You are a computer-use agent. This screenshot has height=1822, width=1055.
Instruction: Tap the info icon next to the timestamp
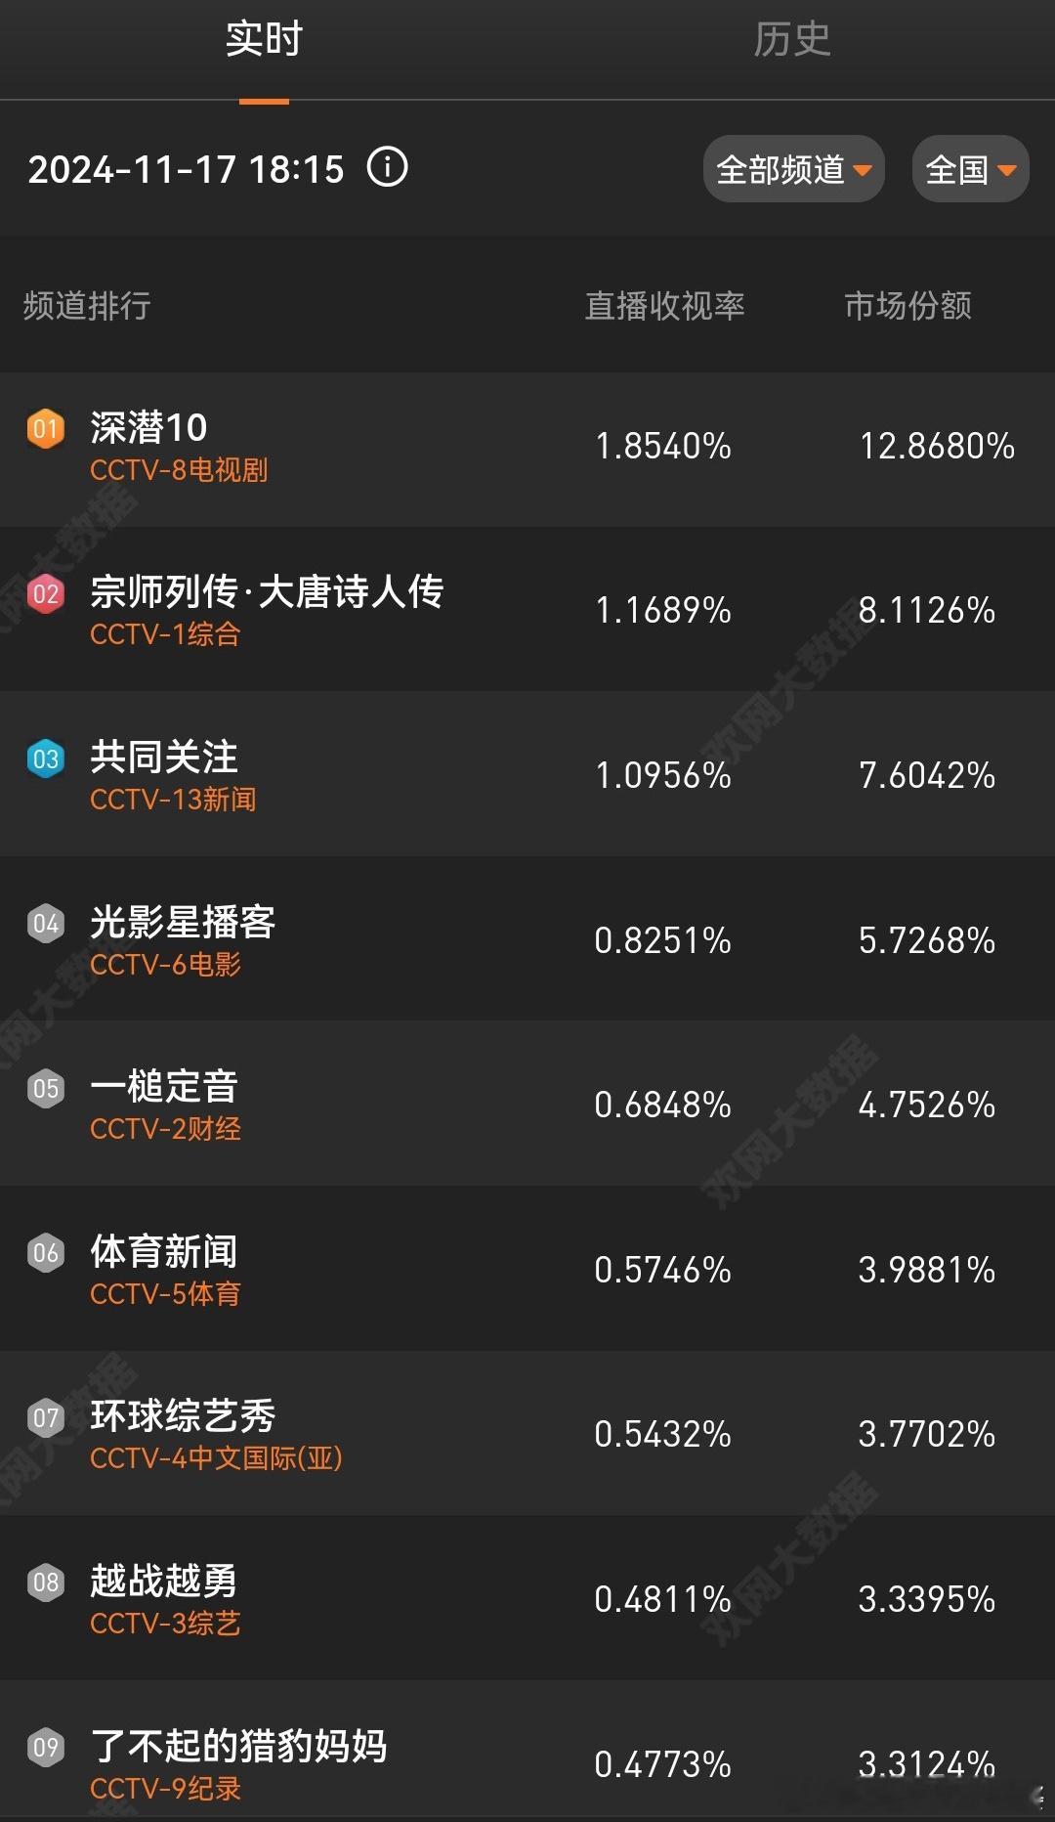tap(387, 167)
